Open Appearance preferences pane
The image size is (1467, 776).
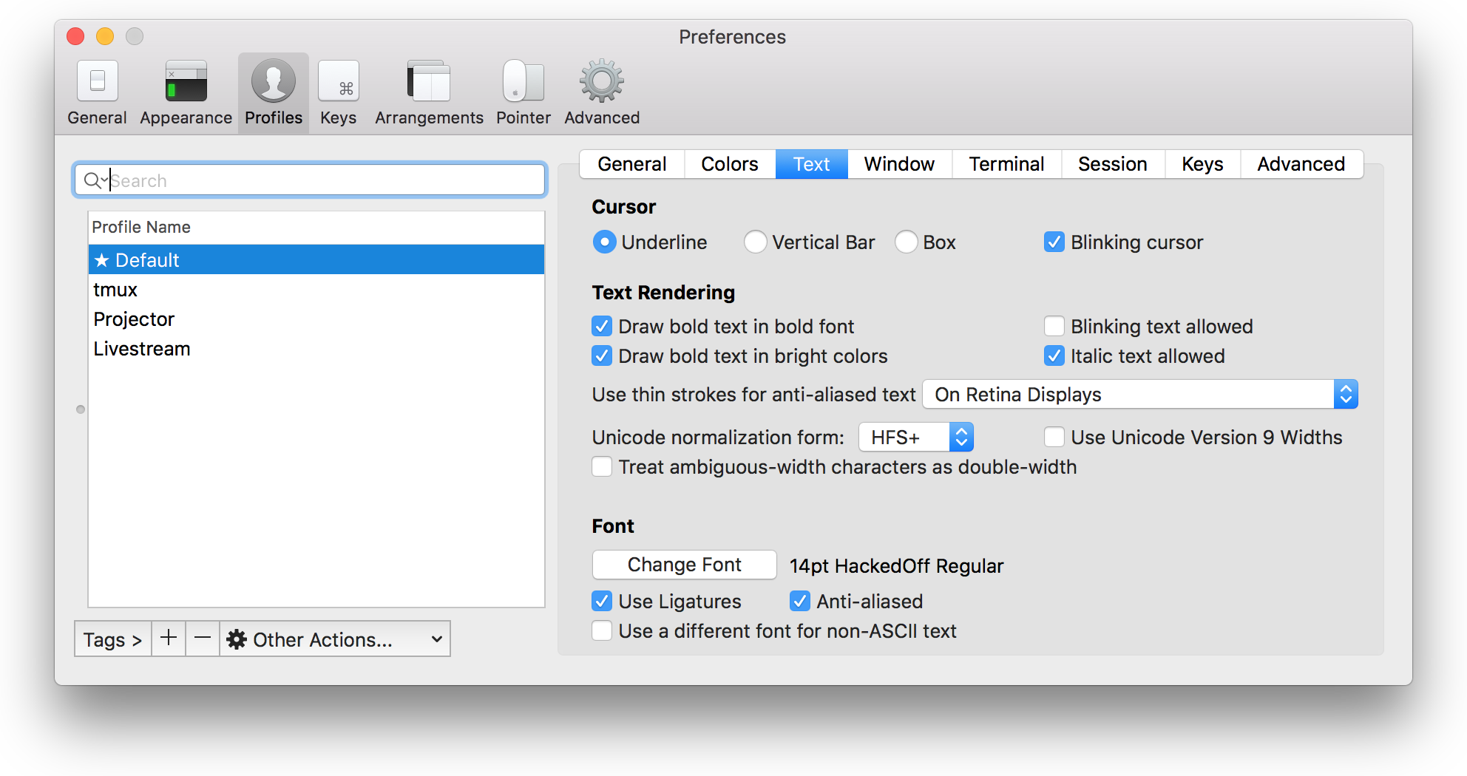point(186,93)
